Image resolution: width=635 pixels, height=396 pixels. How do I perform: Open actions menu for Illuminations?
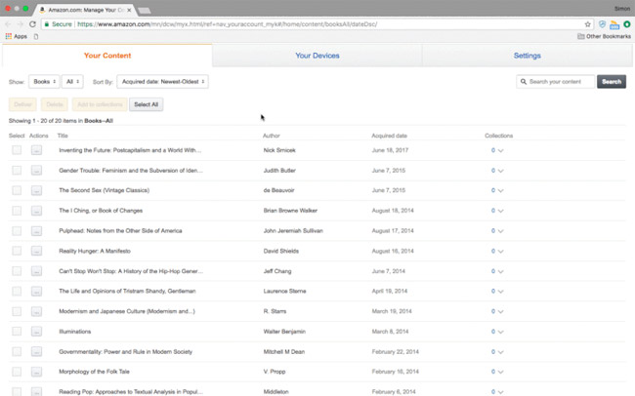click(x=36, y=332)
